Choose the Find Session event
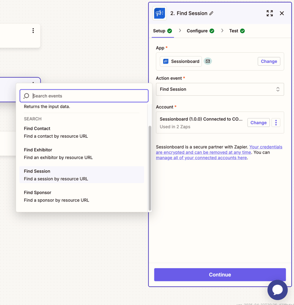Screen dimensions: 294x305 pyautogui.click(x=82, y=175)
